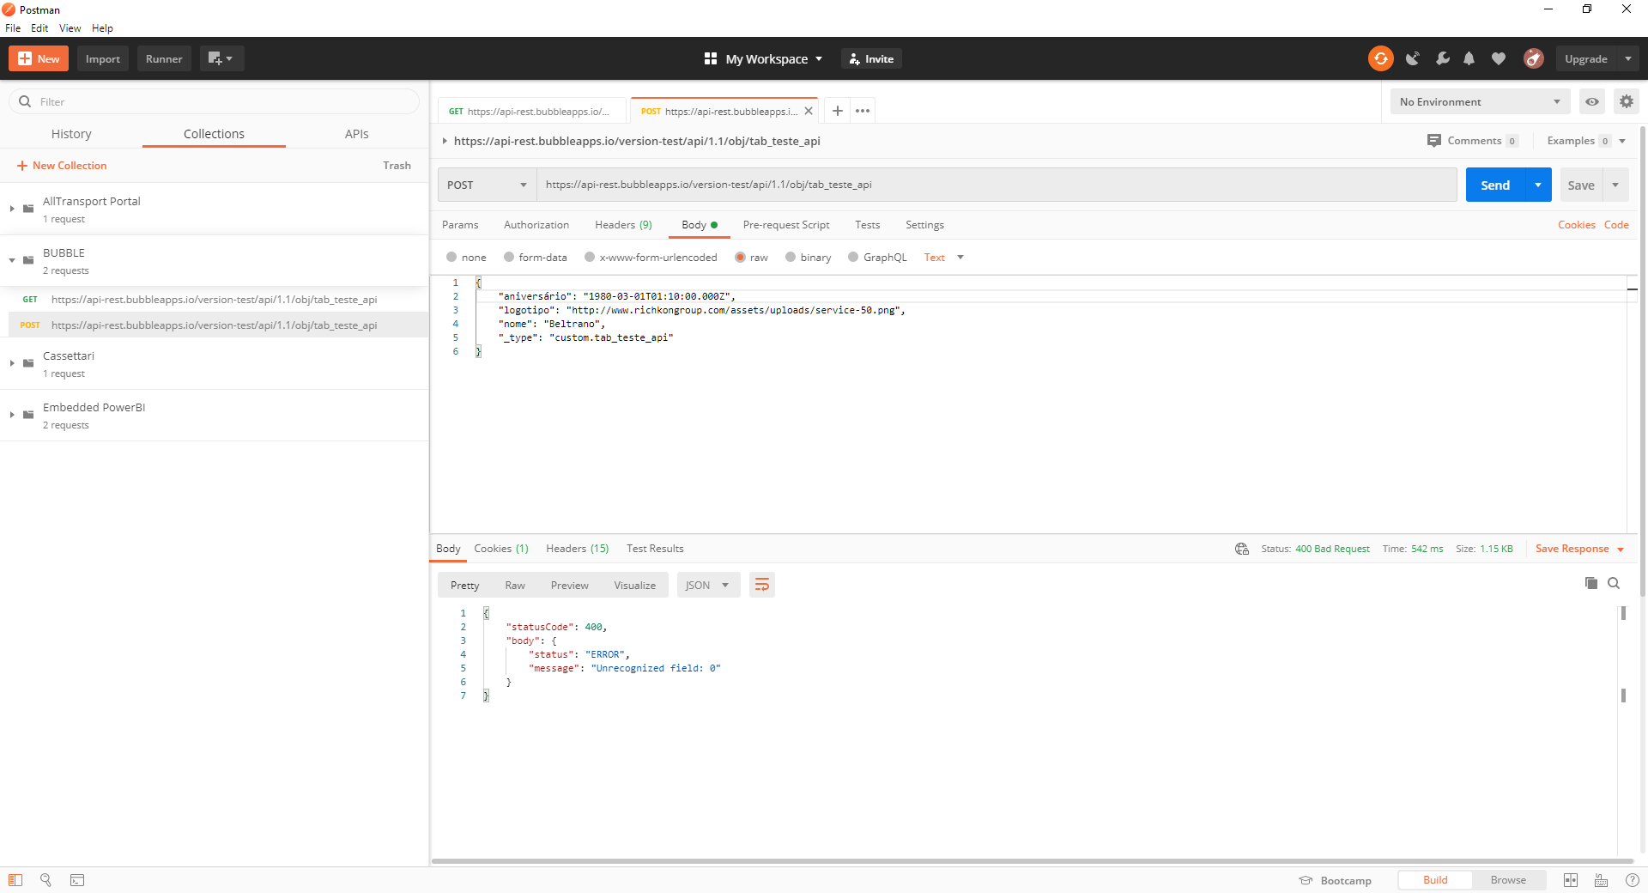Image resolution: width=1648 pixels, height=893 pixels.
Task: Click the request URL input field
Action: coord(997,185)
